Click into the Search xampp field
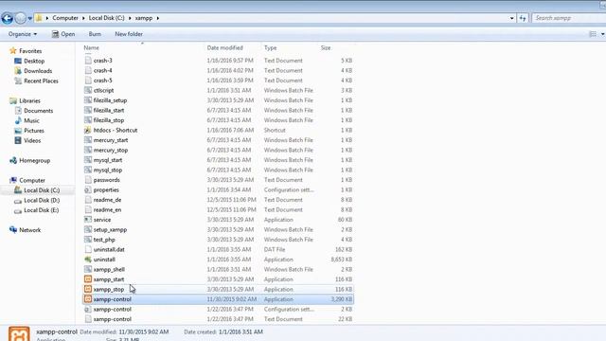This screenshot has height=341, width=606. click(x=568, y=18)
